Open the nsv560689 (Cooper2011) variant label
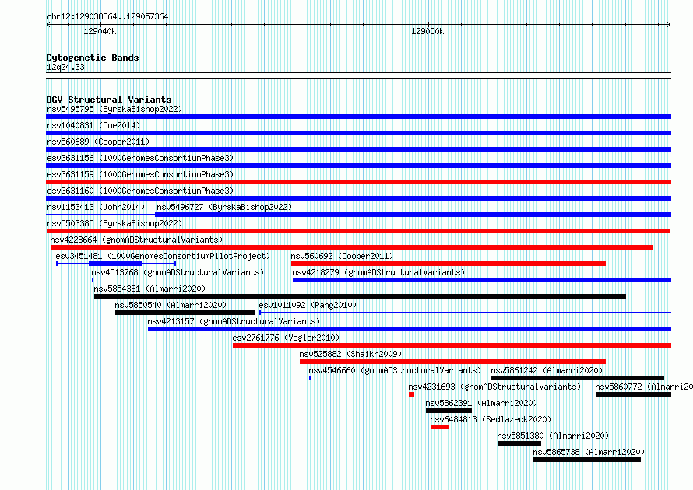 pos(98,142)
